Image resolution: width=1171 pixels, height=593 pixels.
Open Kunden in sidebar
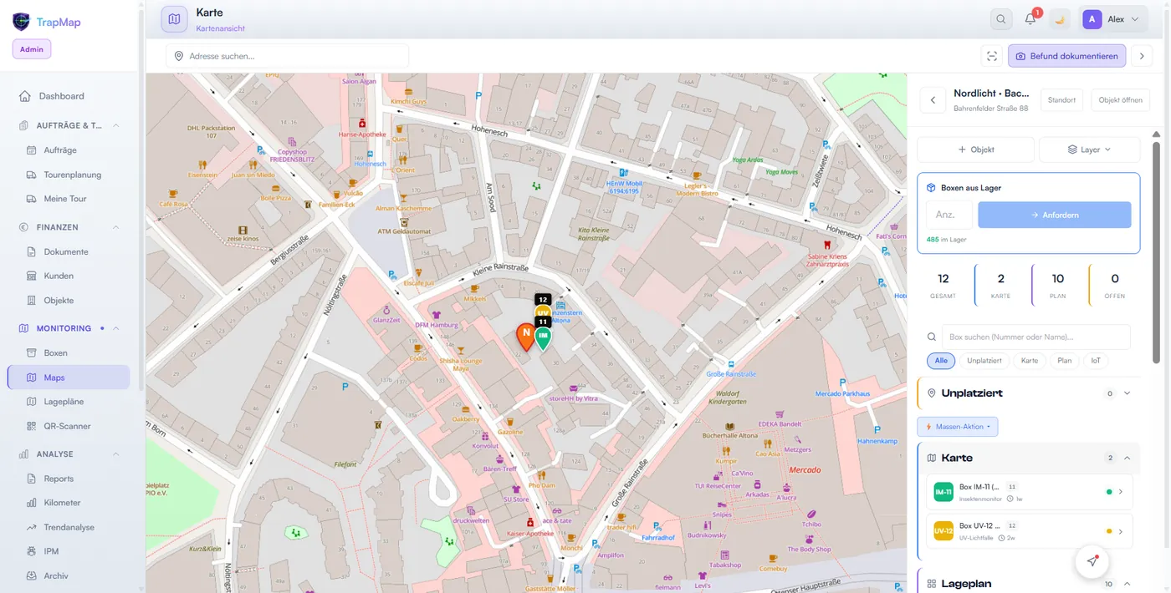click(x=59, y=276)
